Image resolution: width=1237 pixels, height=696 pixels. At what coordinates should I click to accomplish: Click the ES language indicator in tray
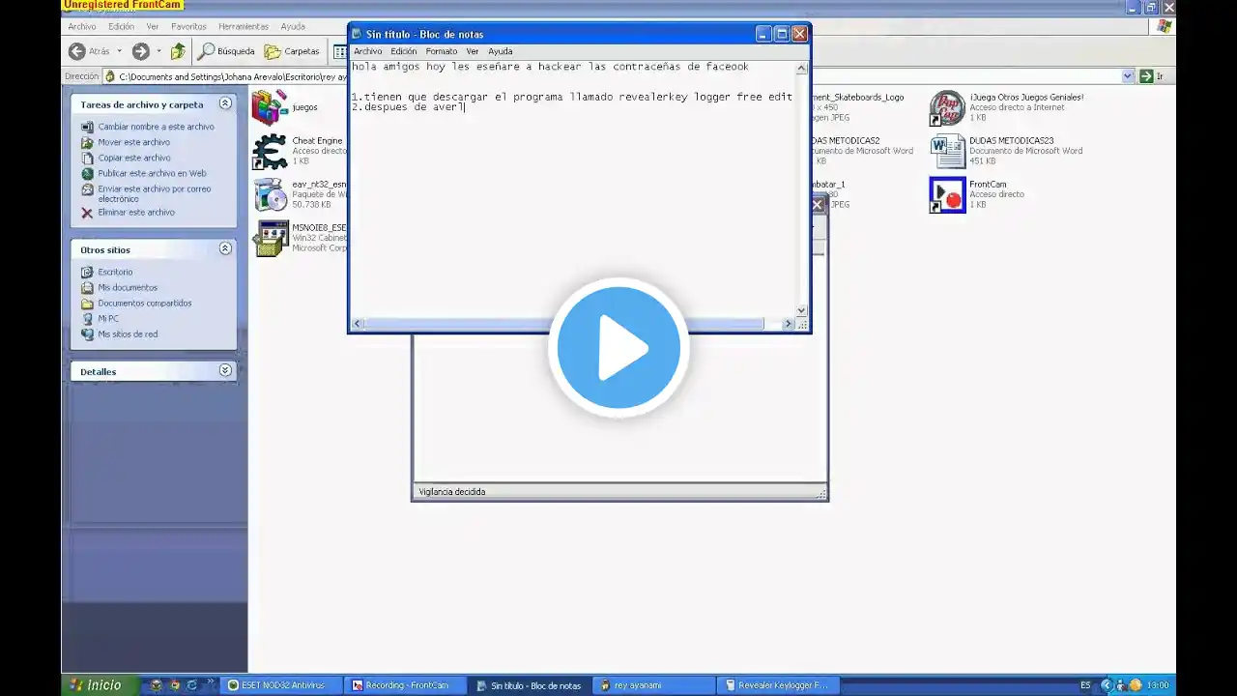1085,685
